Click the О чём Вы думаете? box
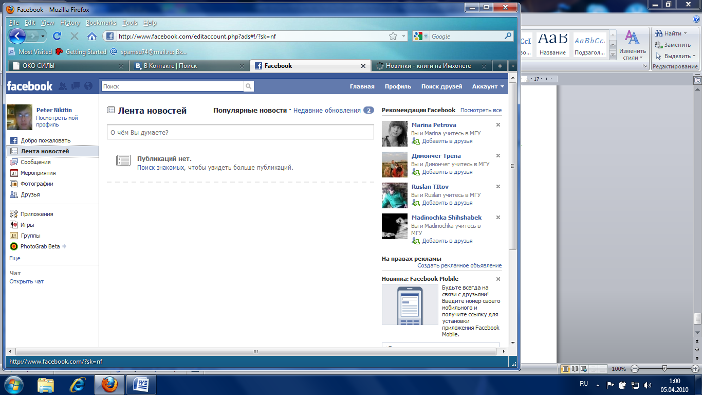702x395 pixels. 240,132
